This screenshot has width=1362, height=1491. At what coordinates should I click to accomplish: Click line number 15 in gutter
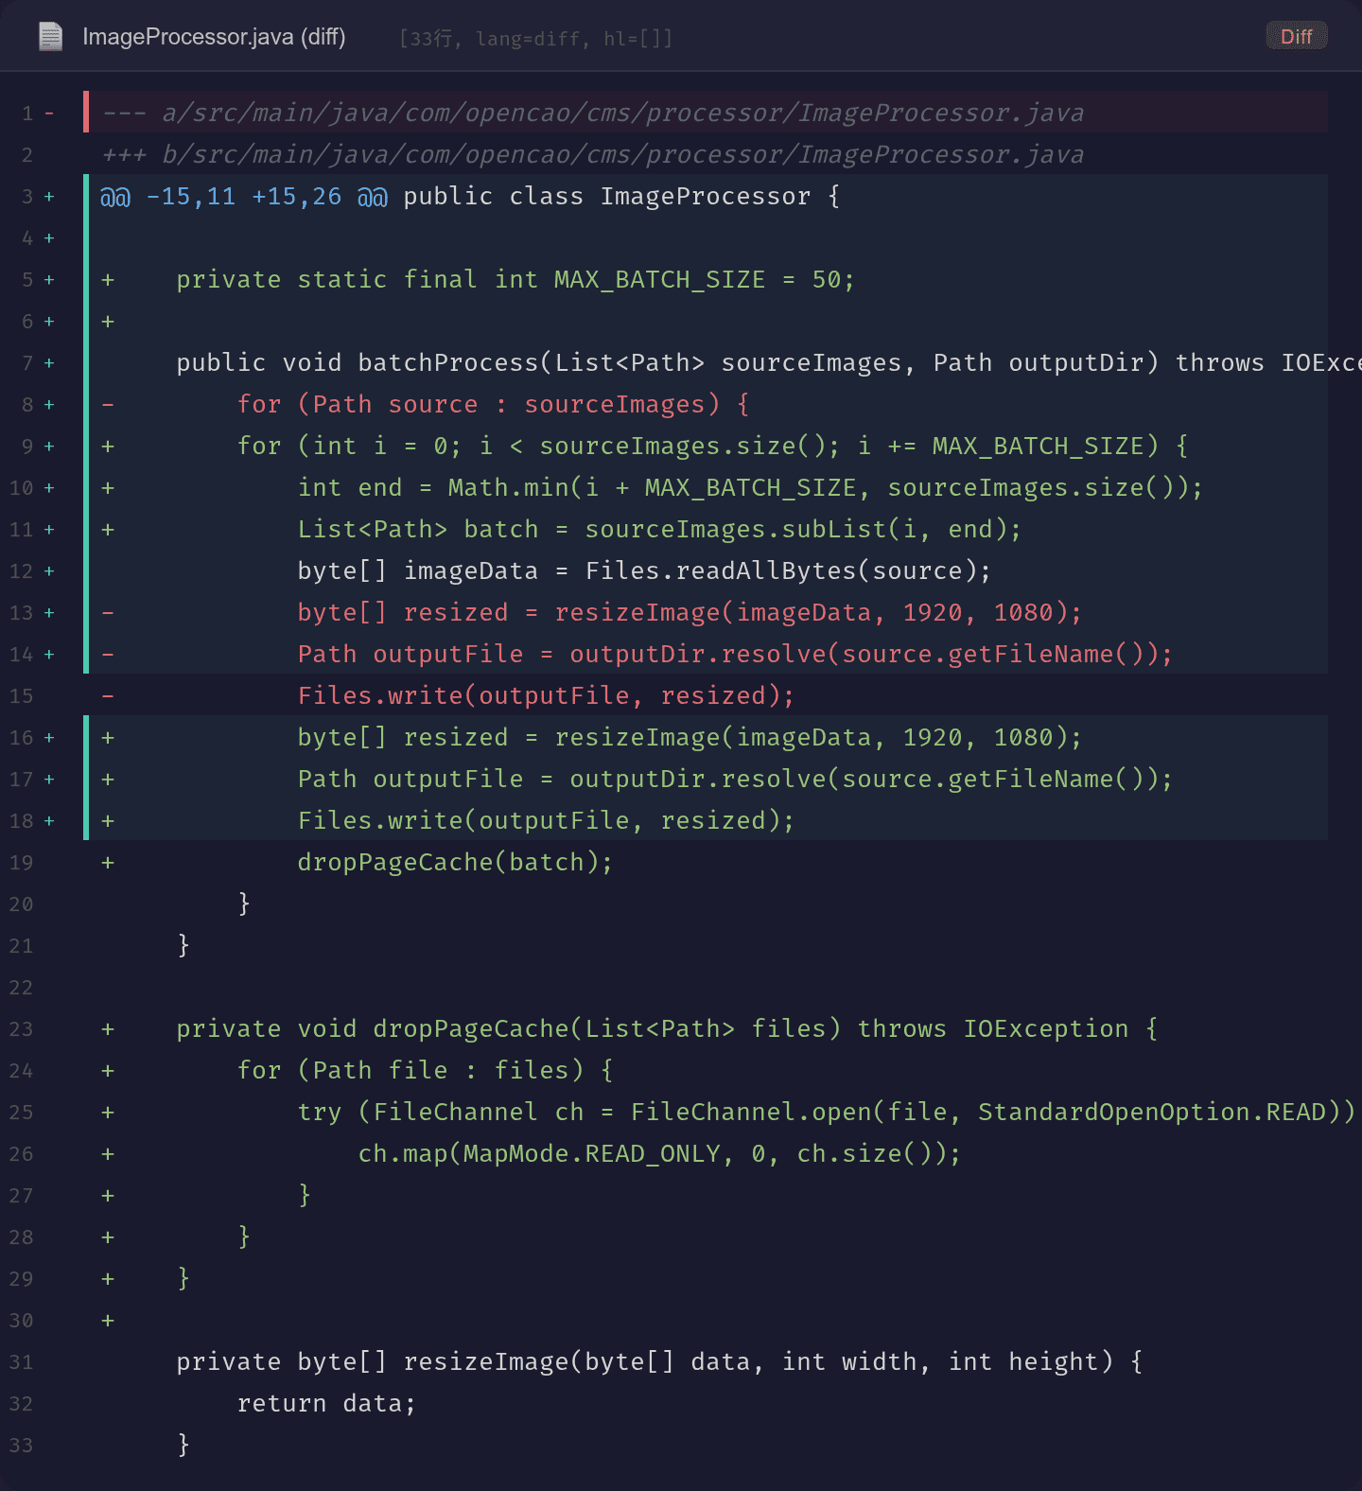click(21, 696)
